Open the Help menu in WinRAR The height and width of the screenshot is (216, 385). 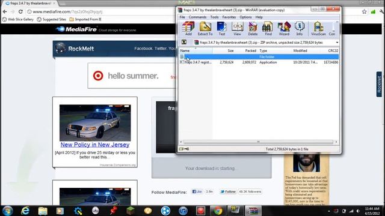click(259, 17)
